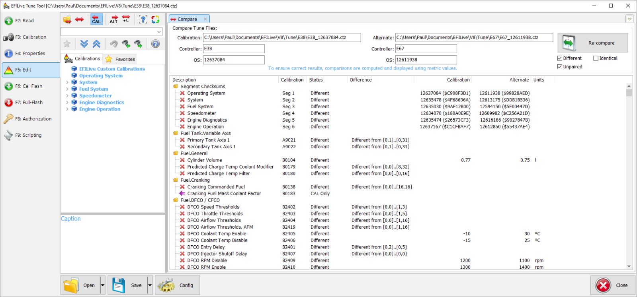Viewport: 637px width, 297px height.
Task: Open the F5: Edit sidebar page
Action: point(30,70)
